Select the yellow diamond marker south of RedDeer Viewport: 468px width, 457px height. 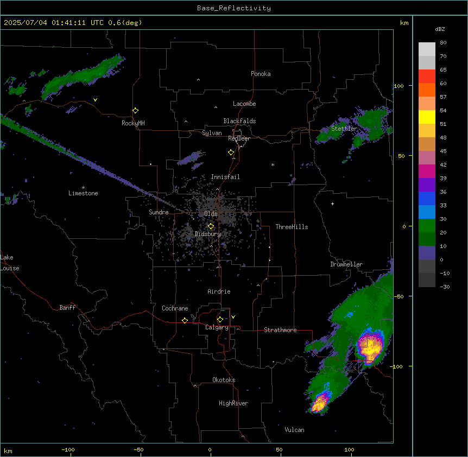coord(231,153)
